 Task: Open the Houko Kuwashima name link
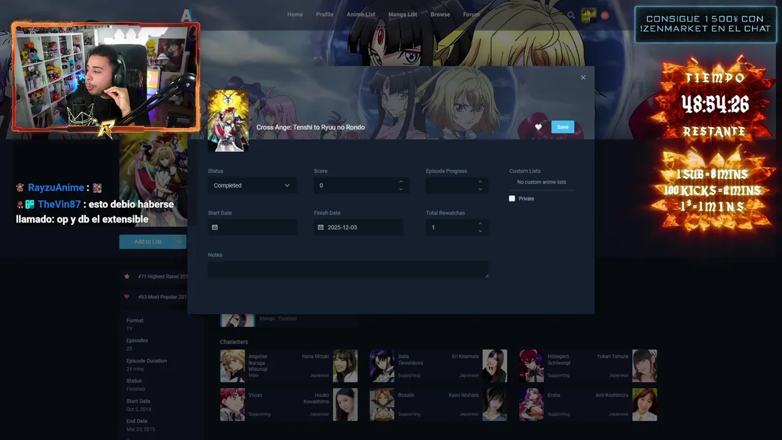pos(316,398)
